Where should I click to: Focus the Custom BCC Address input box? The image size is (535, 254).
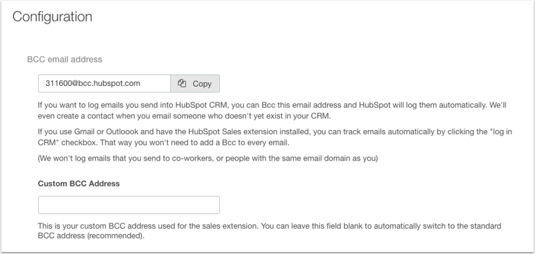tap(129, 205)
